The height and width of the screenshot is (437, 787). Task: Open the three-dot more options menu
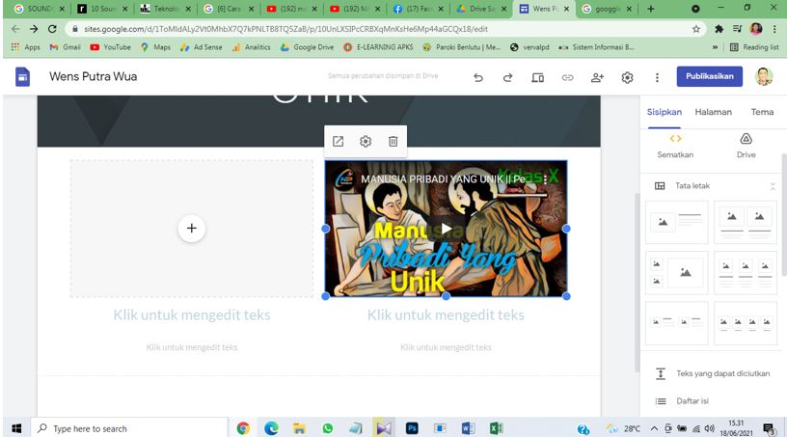pos(657,77)
